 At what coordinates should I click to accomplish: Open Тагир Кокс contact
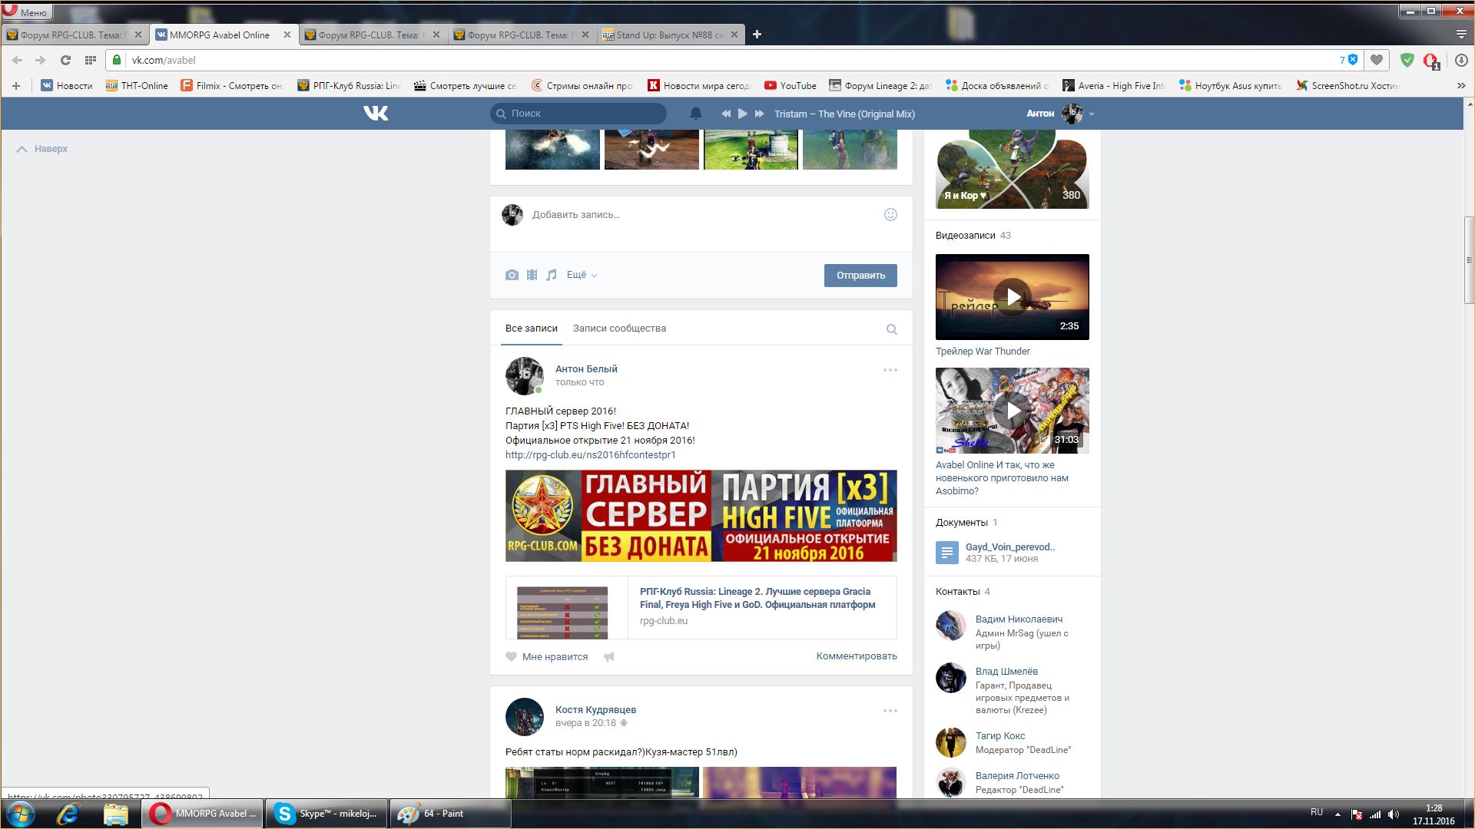pyautogui.click(x=999, y=736)
